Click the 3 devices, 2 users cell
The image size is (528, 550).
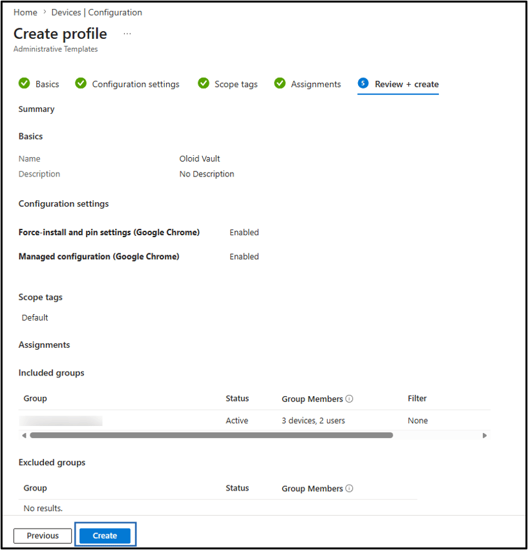pos(313,420)
